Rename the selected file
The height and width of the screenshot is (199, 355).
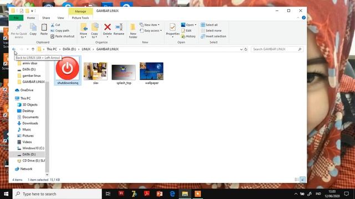[119, 29]
